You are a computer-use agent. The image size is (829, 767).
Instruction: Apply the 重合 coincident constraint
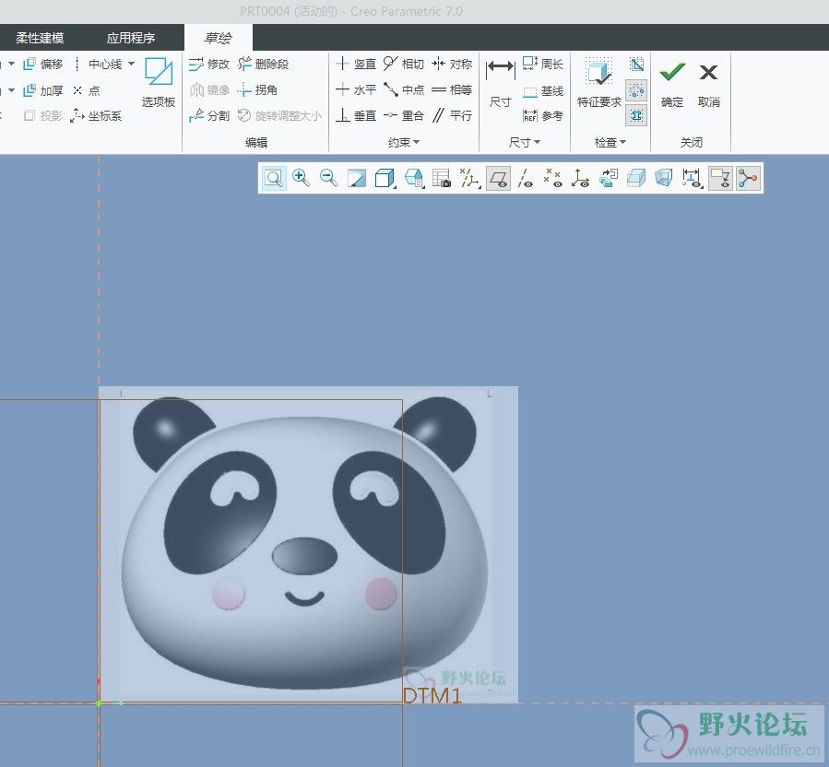coord(403,116)
